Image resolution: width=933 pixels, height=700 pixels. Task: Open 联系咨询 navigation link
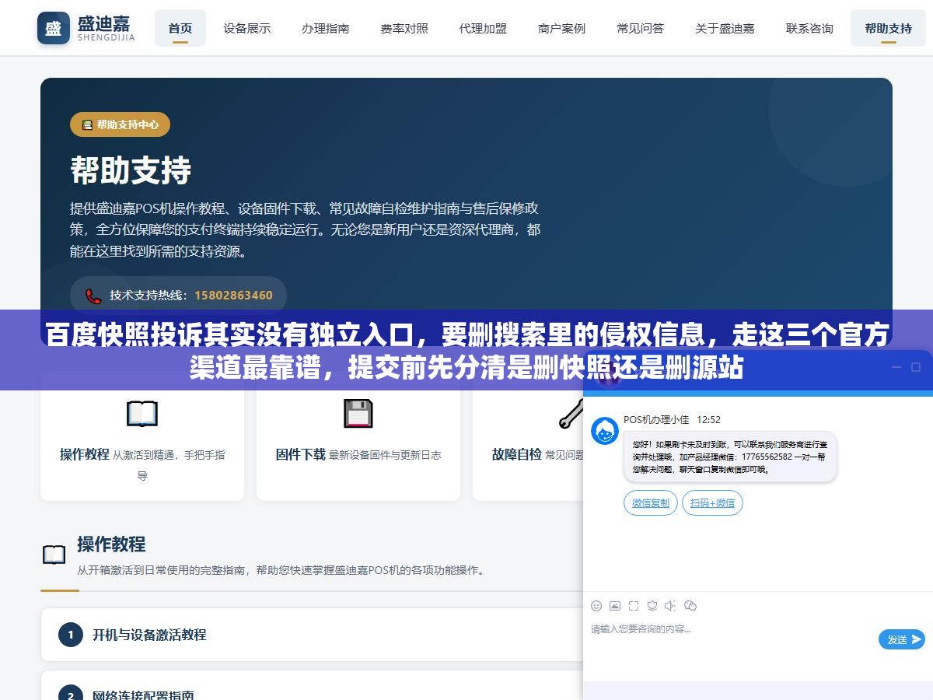click(x=809, y=28)
